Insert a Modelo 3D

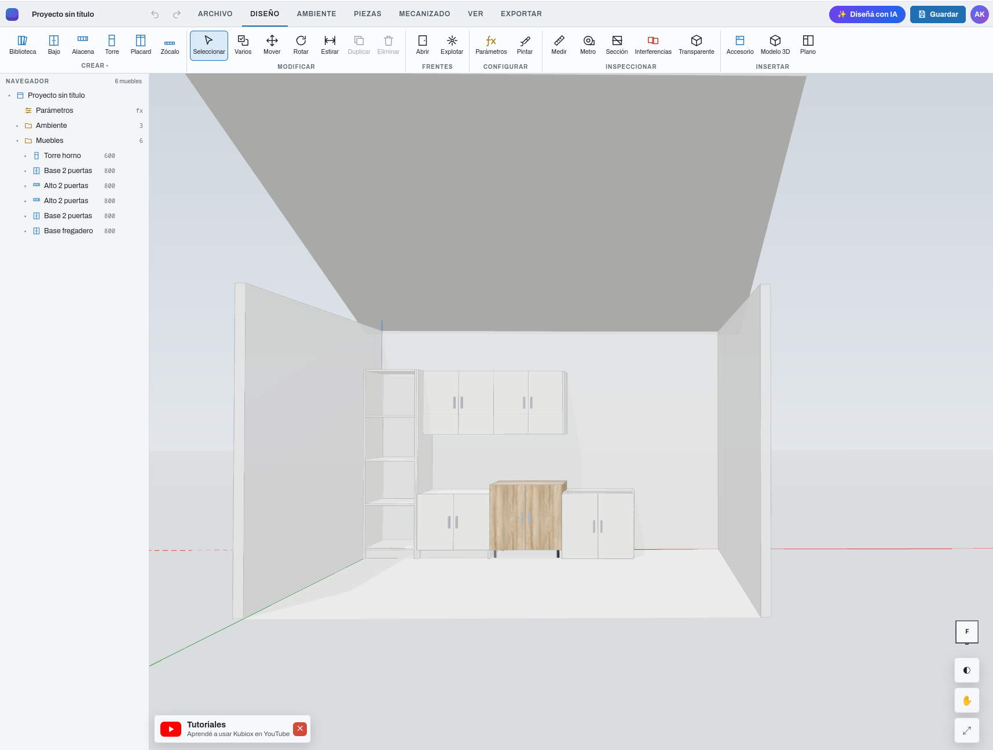point(775,45)
